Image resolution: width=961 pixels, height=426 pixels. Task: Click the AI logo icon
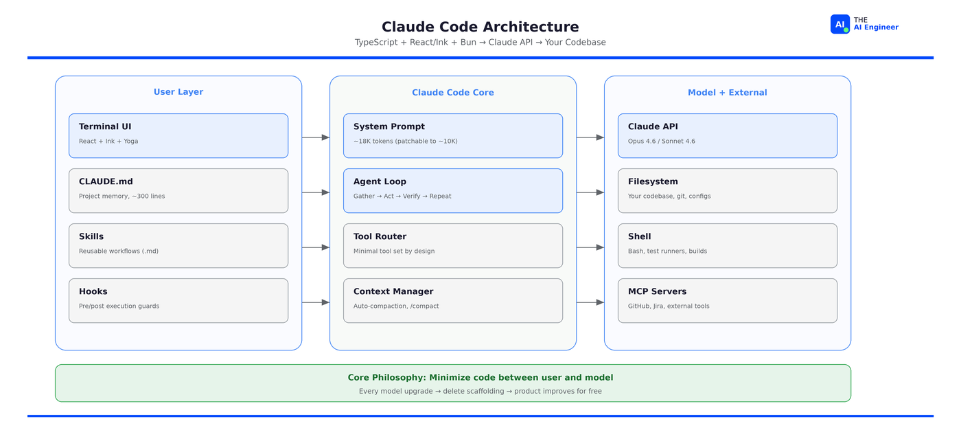[x=840, y=24]
